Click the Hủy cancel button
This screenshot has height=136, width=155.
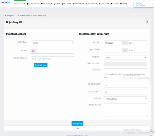77,128
